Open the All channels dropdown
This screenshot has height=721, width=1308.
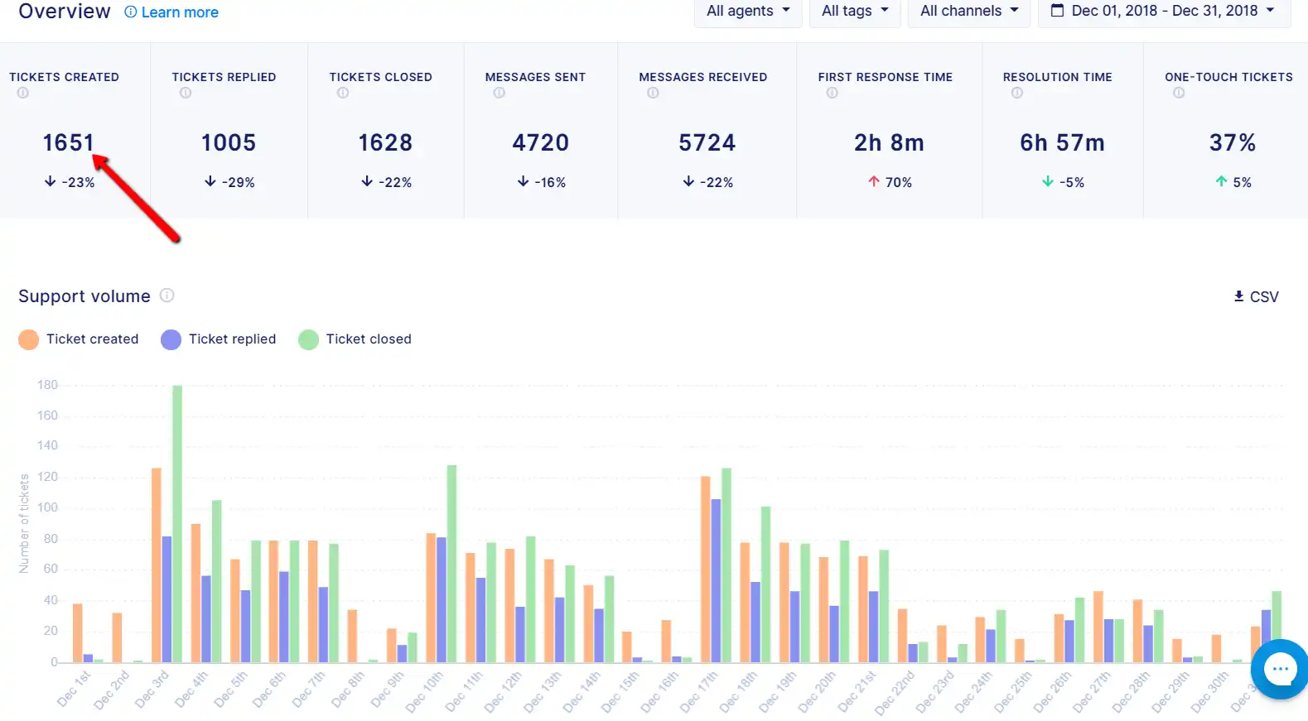(x=969, y=12)
